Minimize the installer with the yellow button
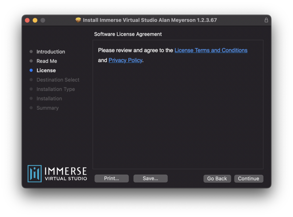Viewport: 293px width, 217px height. (x=35, y=20)
